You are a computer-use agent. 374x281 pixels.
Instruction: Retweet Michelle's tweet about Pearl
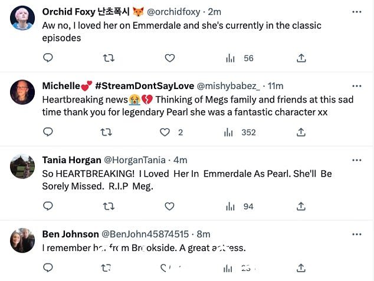[106, 132]
